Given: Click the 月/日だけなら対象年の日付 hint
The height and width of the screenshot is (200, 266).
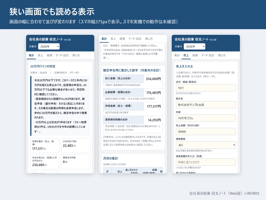Looking at the screenshot, I should point(188,93).
